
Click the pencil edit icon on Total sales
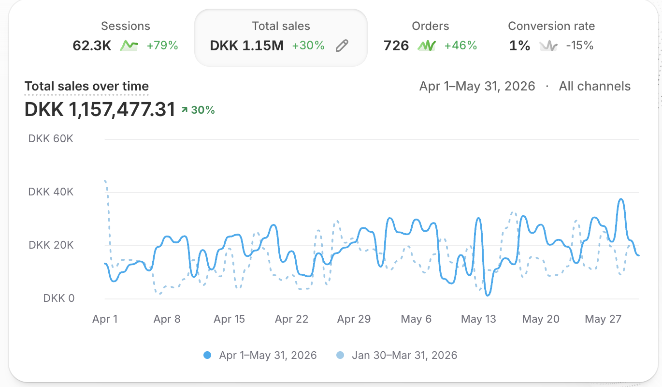tap(342, 46)
